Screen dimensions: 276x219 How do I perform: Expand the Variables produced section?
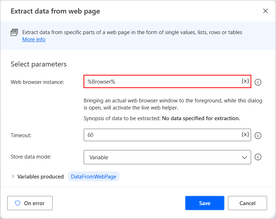pyautogui.click(x=13, y=176)
